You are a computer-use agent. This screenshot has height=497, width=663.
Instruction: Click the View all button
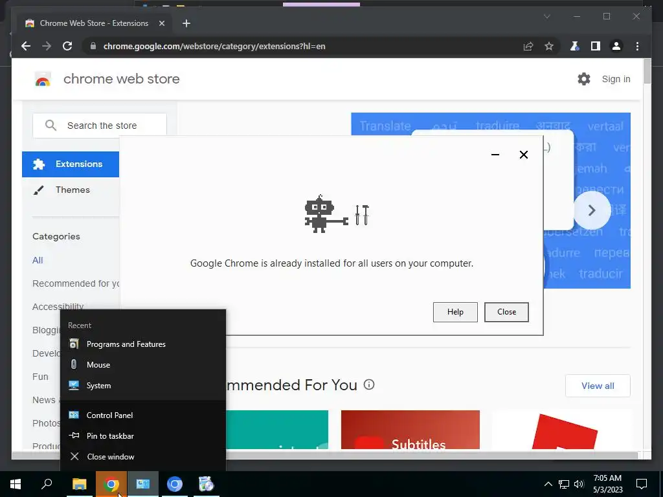tap(598, 386)
